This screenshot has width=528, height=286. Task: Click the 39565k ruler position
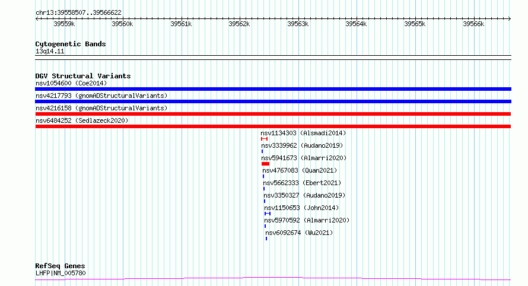415,24
